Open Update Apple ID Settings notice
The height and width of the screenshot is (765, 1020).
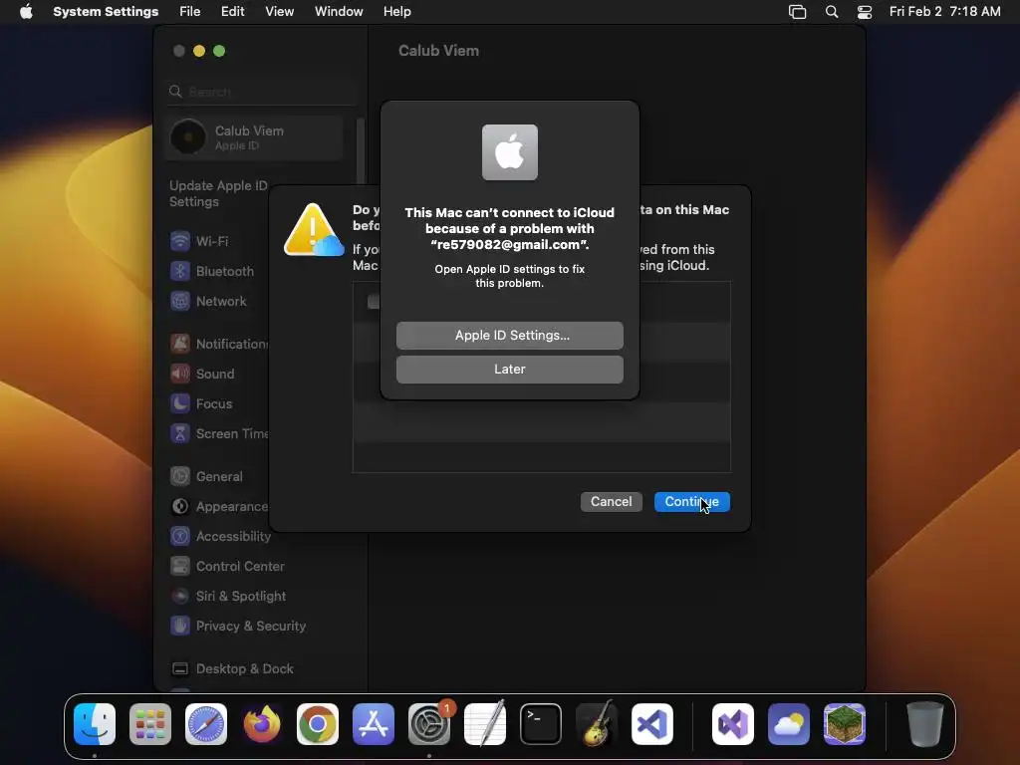218,193
